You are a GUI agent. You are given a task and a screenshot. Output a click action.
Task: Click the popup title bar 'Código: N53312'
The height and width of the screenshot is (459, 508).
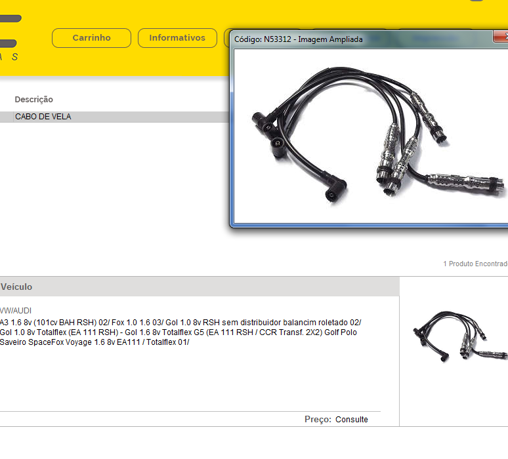[x=298, y=39]
